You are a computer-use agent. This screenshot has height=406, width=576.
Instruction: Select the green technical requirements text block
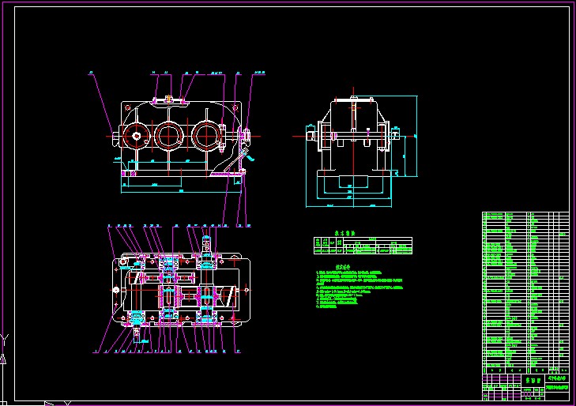(x=360, y=287)
